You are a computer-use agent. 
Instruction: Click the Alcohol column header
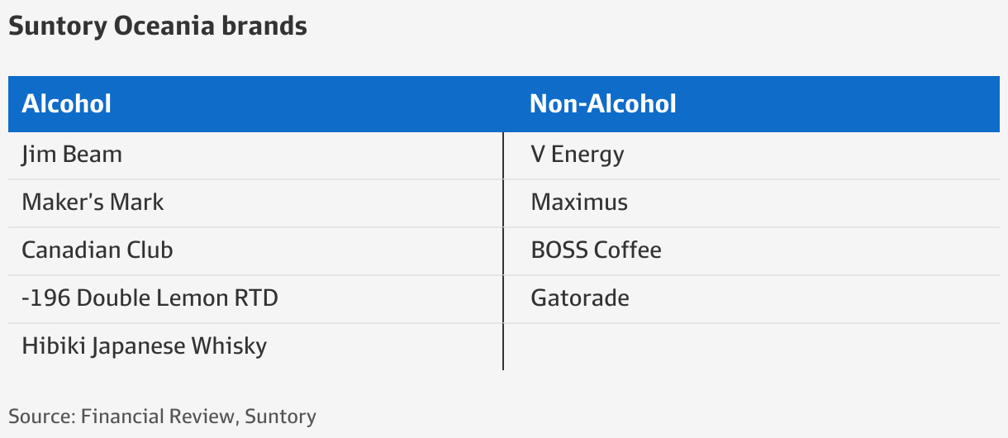click(x=67, y=104)
